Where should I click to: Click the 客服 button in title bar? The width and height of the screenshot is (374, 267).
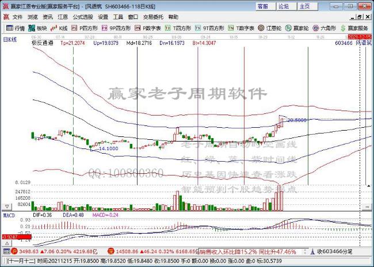click(265, 6)
